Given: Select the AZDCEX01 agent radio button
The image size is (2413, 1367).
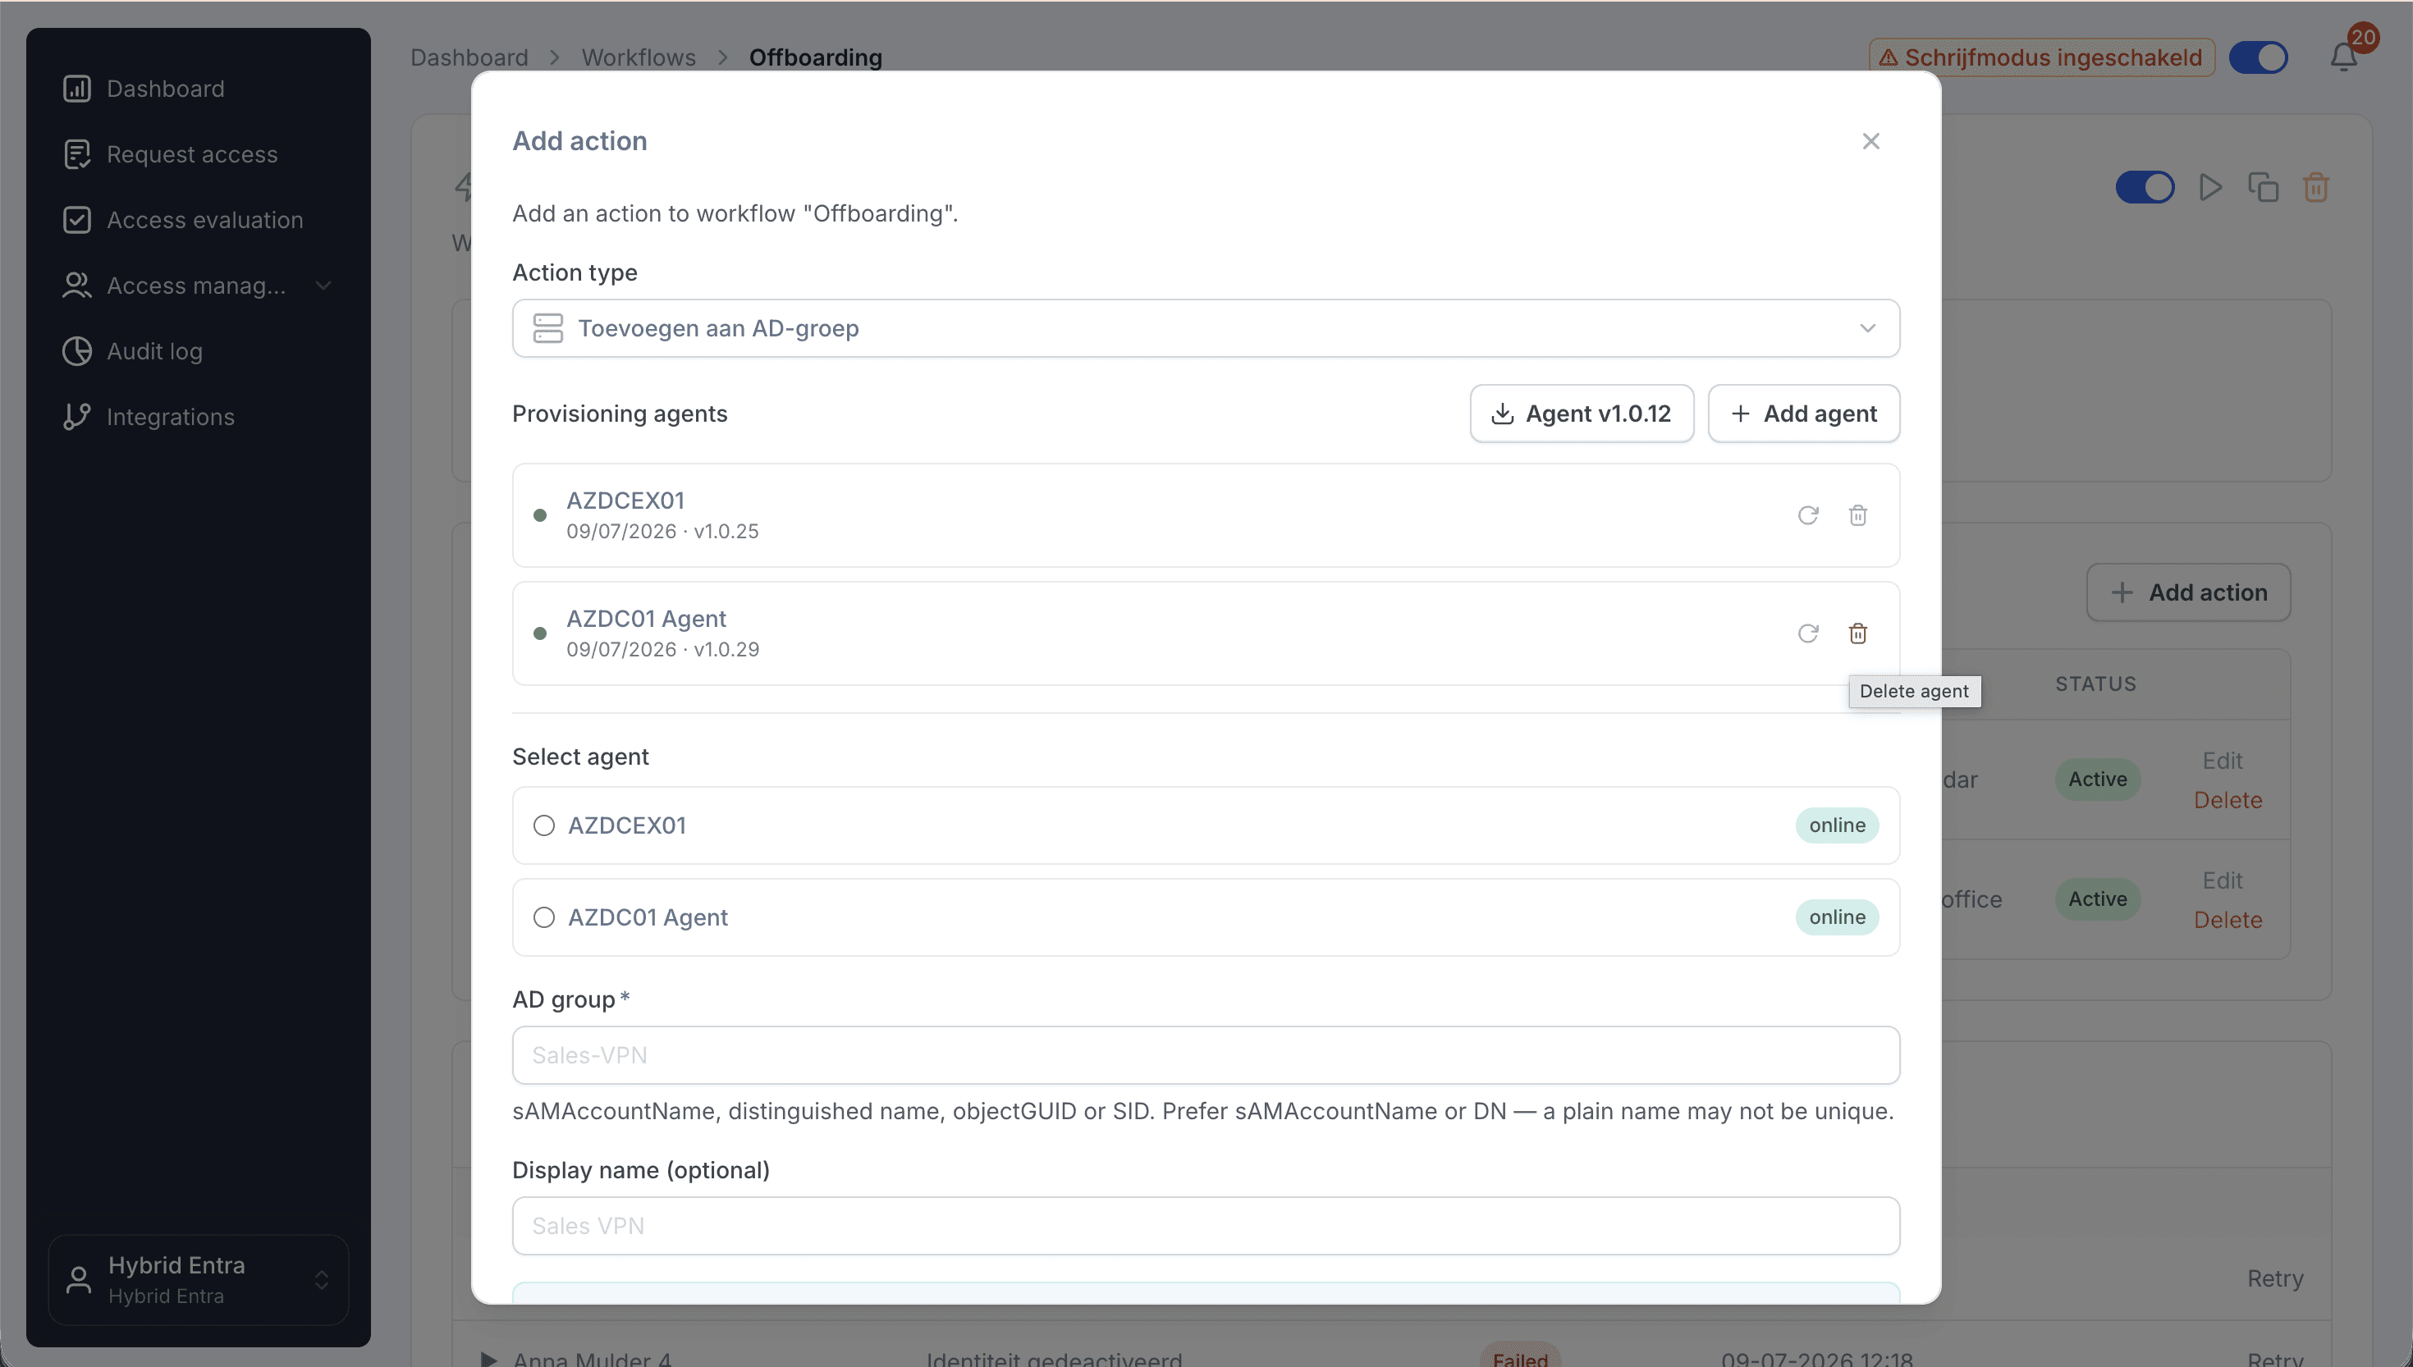Looking at the screenshot, I should point(545,825).
